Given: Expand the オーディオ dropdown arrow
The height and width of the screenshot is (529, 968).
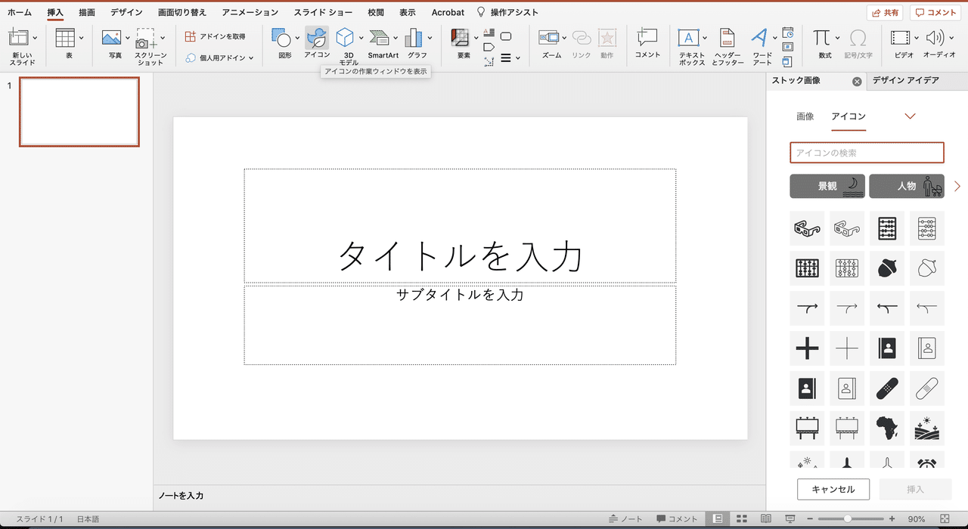Looking at the screenshot, I should pos(951,38).
